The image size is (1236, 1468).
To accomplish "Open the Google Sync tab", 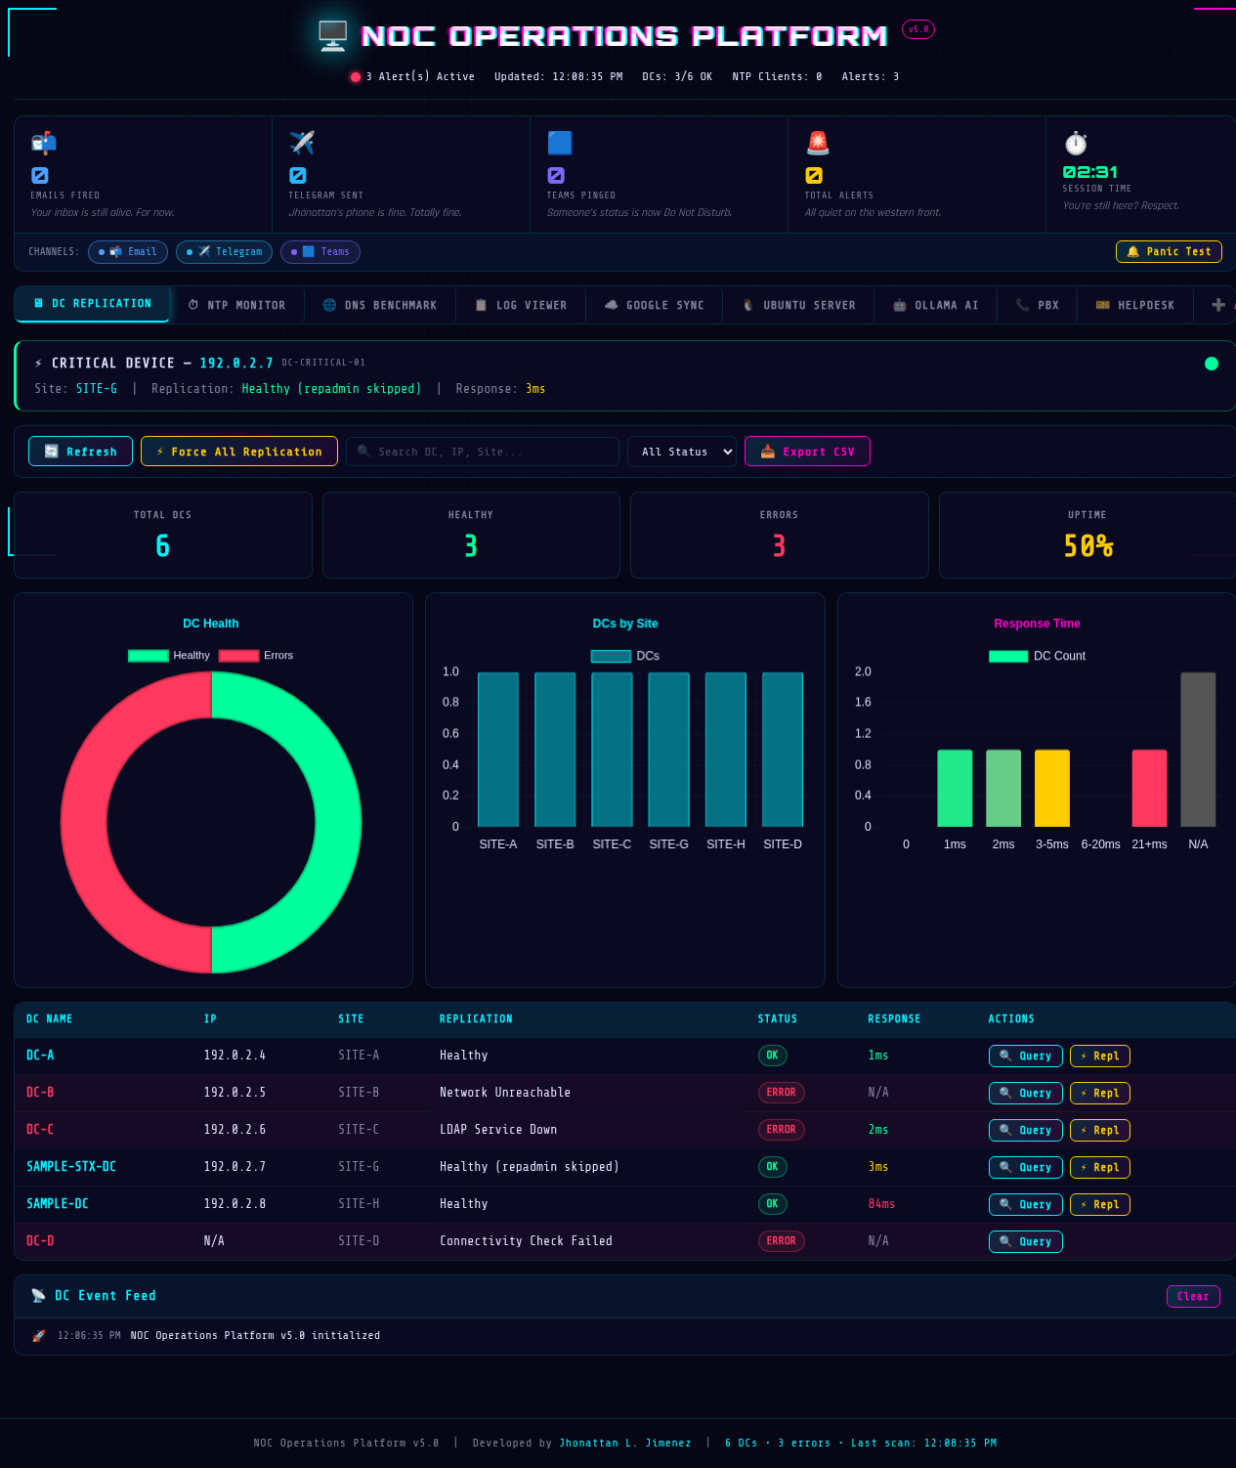I will pyautogui.click(x=654, y=305).
